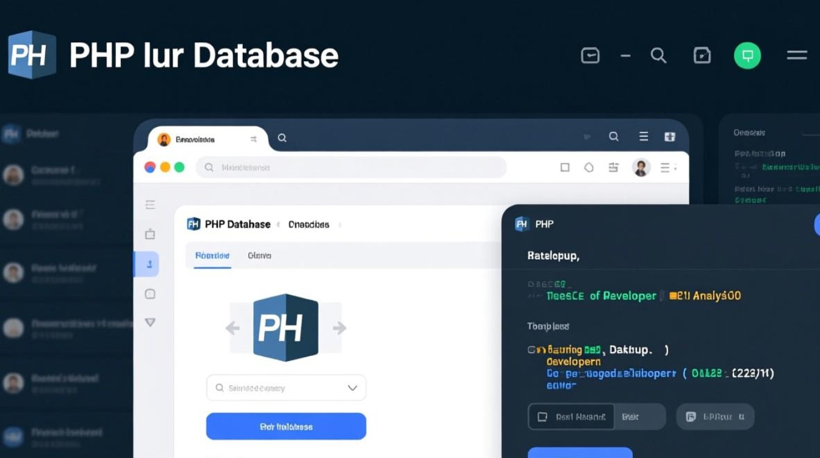The image size is (820, 458).
Task: Enable the BPNbur option in the dark panel
Action: point(715,416)
